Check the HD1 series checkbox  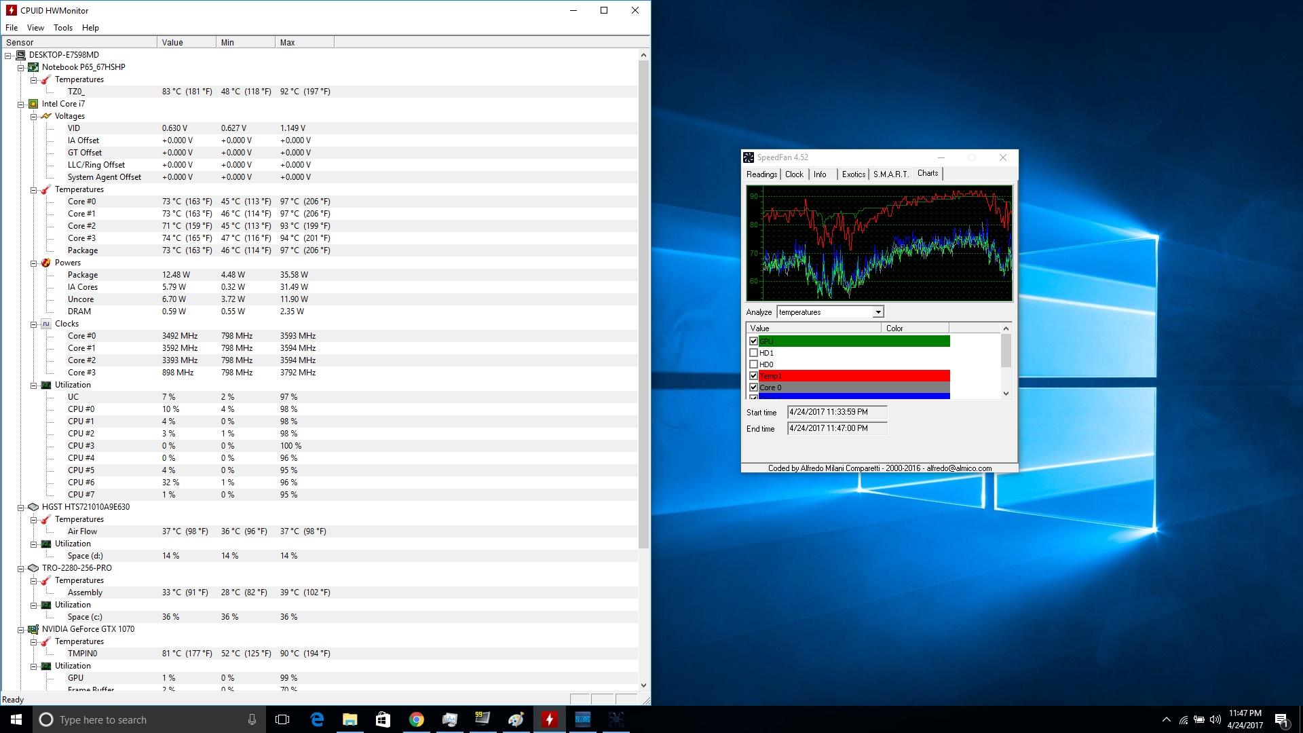753,353
